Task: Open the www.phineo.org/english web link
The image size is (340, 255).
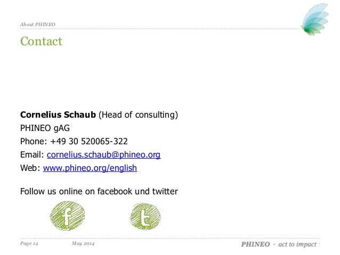Action: [90, 168]
